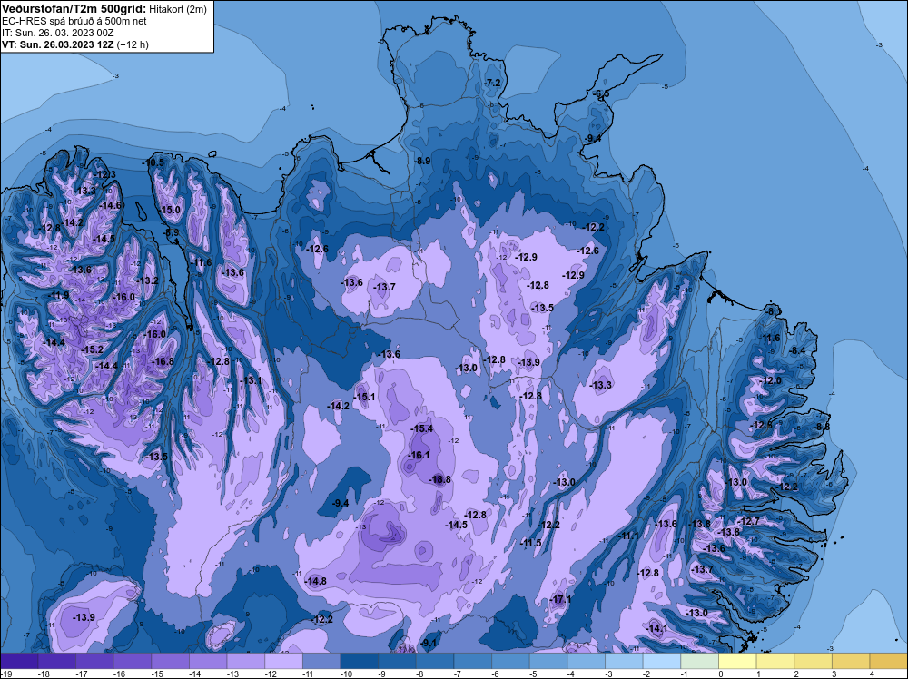Choose the pale green legend swatch between -1 and 0
This screenshot has height=679, width=908.
699,661
